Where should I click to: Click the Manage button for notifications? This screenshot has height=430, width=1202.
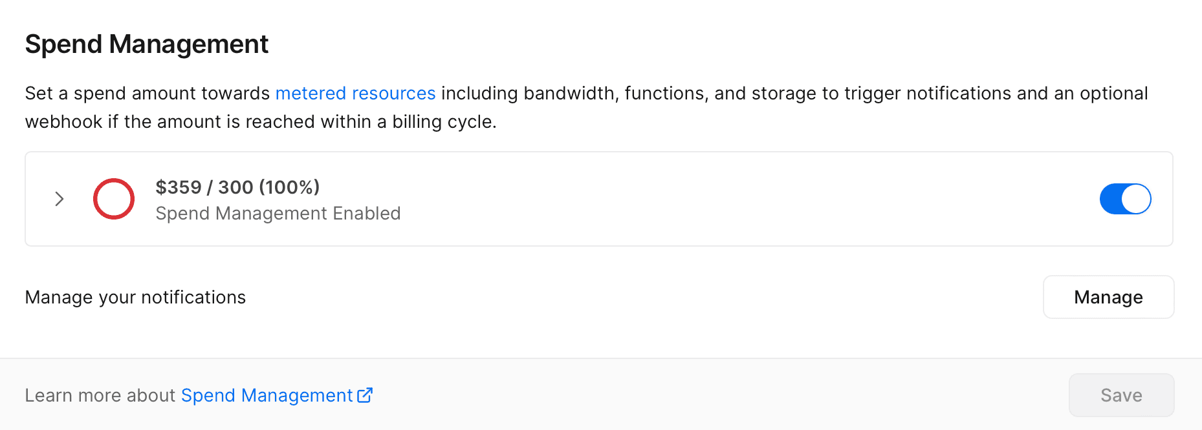(1108, 297)
